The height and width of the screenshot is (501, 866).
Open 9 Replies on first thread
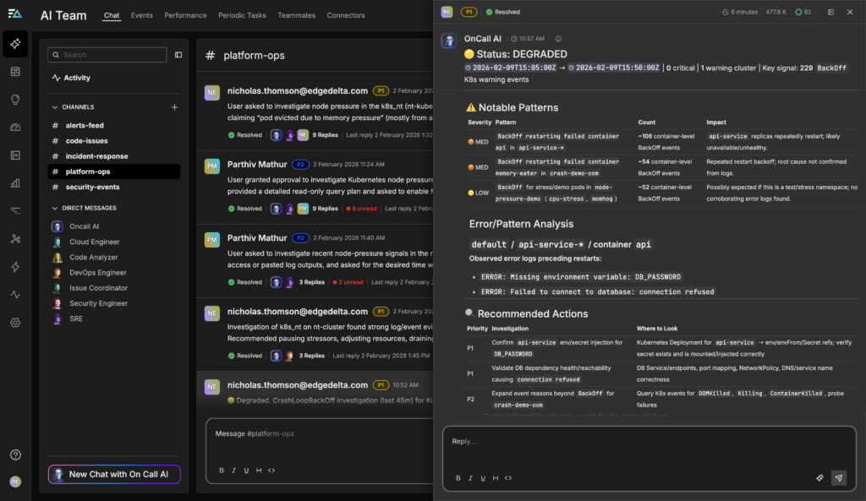click(325, 135)
